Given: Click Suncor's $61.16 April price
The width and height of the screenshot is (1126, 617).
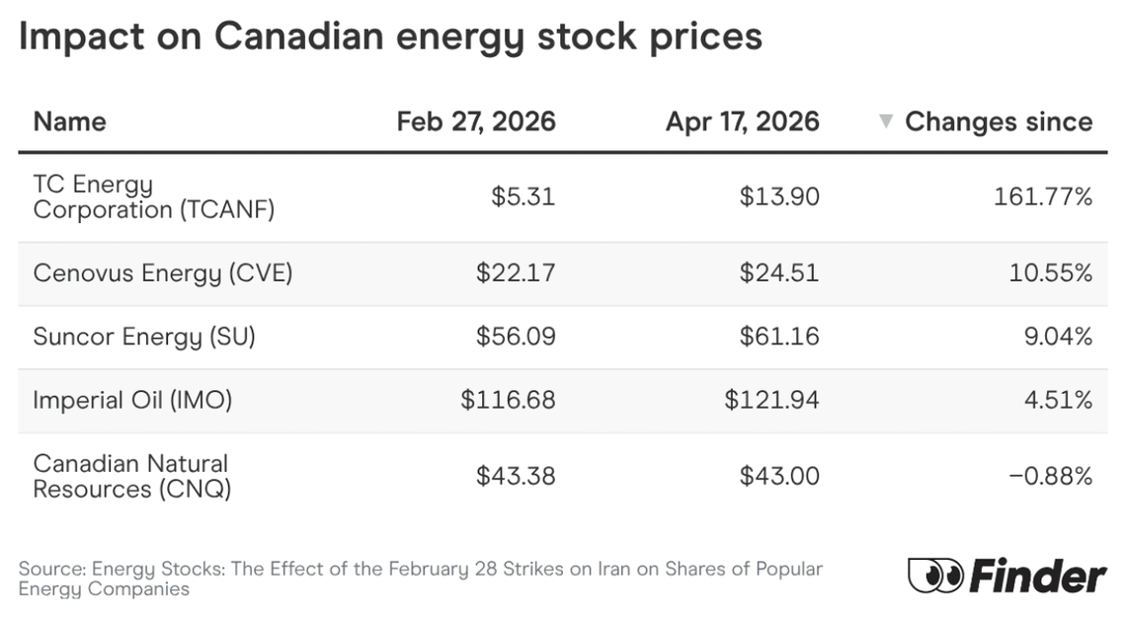Looking at the screenshot, I should pyautogui.click(x=779, y=337).
